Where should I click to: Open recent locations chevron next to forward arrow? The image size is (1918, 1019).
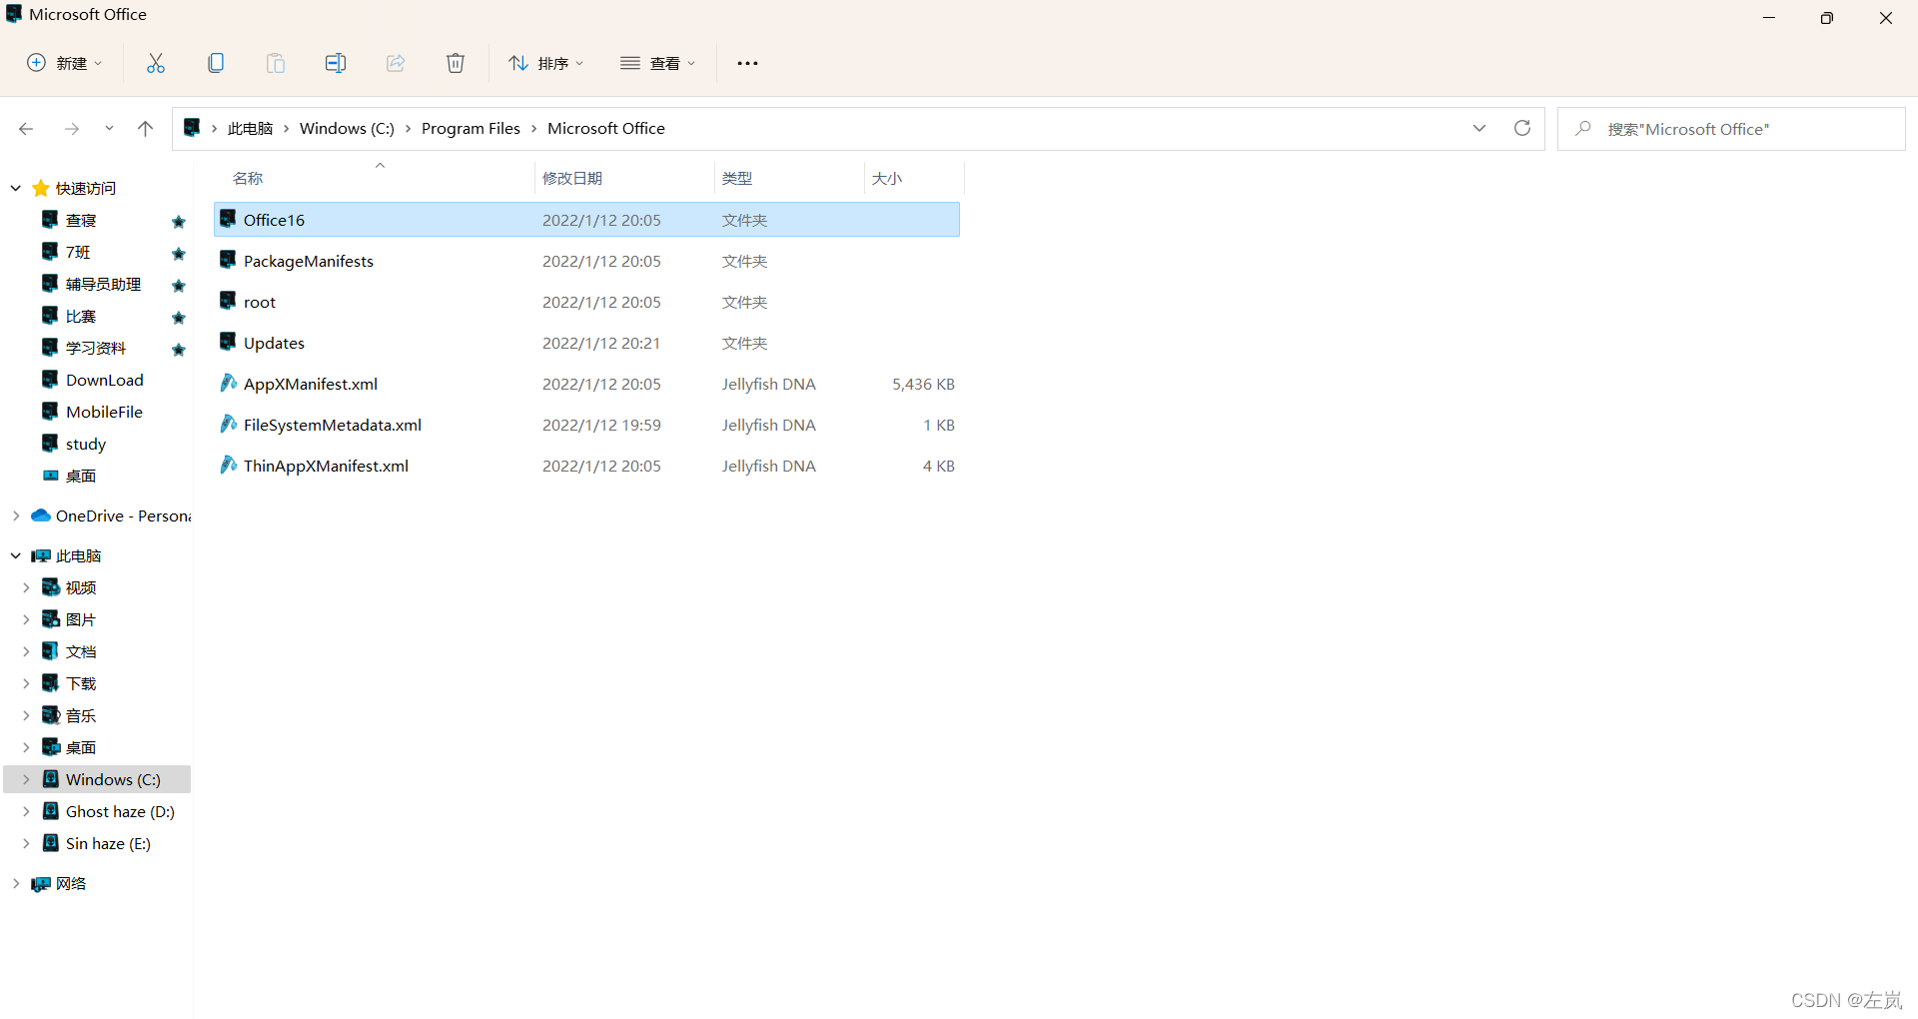pos(109,129)
